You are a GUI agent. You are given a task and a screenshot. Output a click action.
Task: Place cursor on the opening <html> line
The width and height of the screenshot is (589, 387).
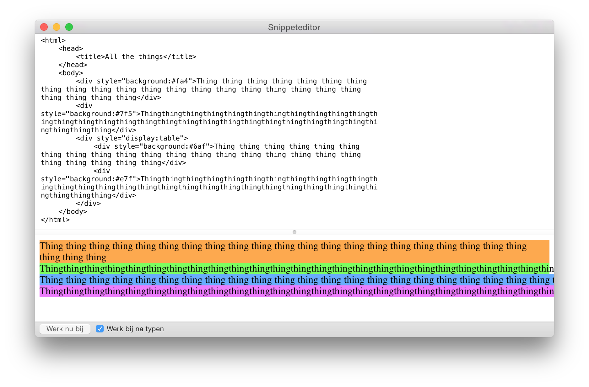(53, 40)
